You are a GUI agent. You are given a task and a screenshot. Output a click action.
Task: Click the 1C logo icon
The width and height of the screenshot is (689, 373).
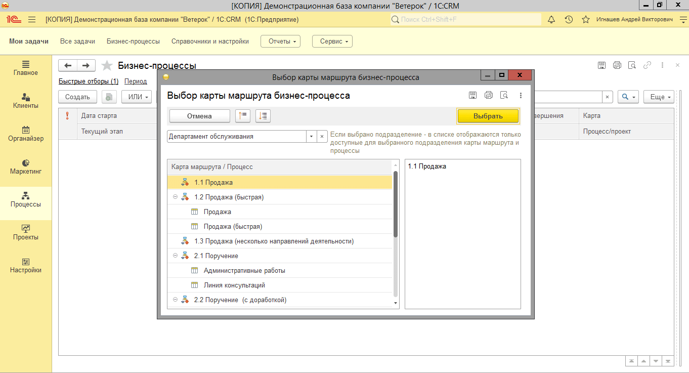click(x=13, y=19)
